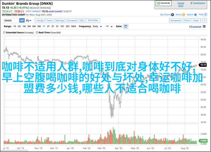Click the pop-out chart arrow icon

click(204, 20)
